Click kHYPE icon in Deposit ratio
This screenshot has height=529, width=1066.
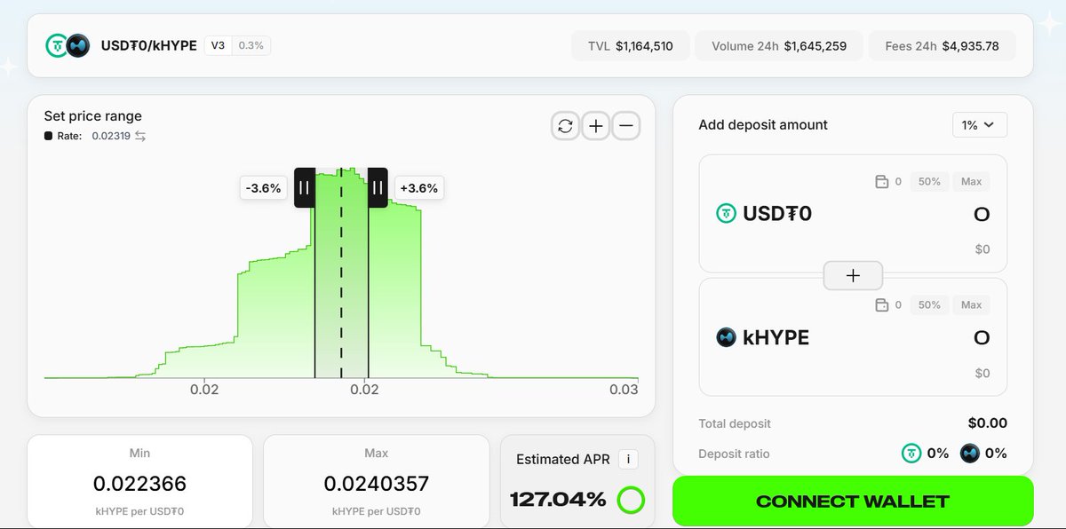tap(970, 454)
